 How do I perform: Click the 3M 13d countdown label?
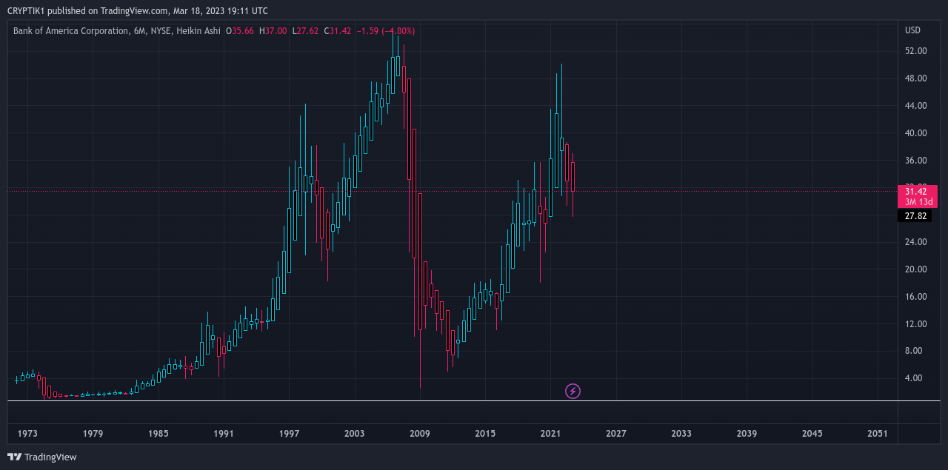pyautogui.click(x=918, y=201)
